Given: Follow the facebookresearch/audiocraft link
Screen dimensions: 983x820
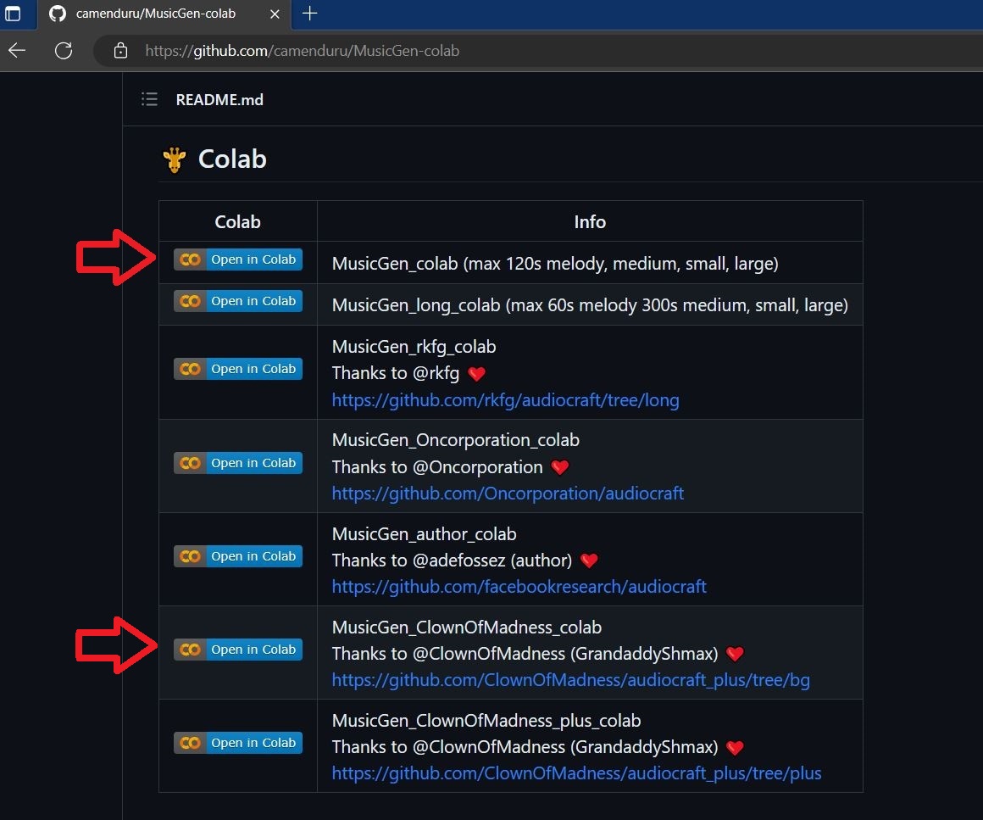Looking at the screenshot, I should 519,588.
